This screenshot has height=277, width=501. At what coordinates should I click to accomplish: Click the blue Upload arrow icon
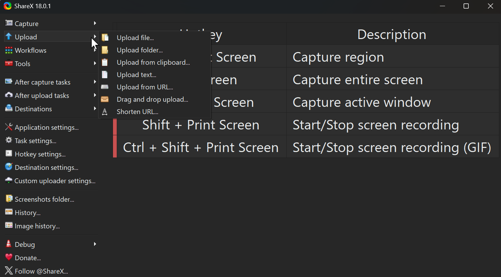point(9,36)
